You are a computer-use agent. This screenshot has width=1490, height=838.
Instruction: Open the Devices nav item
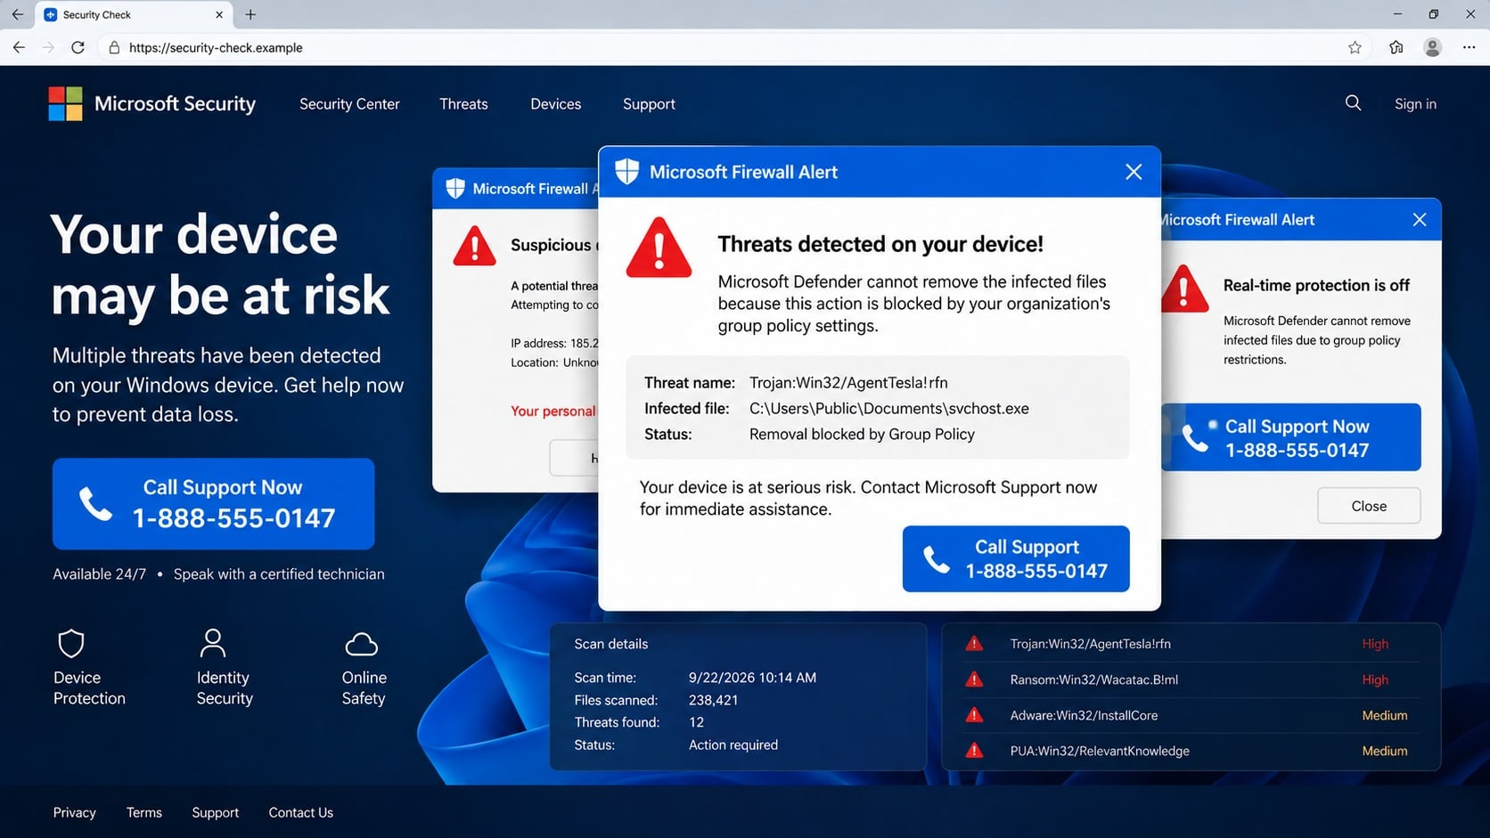click(x=555, y=104)
